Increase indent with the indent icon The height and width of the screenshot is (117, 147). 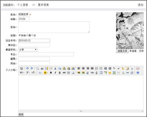105,69
